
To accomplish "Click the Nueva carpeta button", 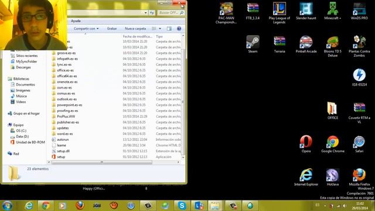I will (x=135, y=29).
